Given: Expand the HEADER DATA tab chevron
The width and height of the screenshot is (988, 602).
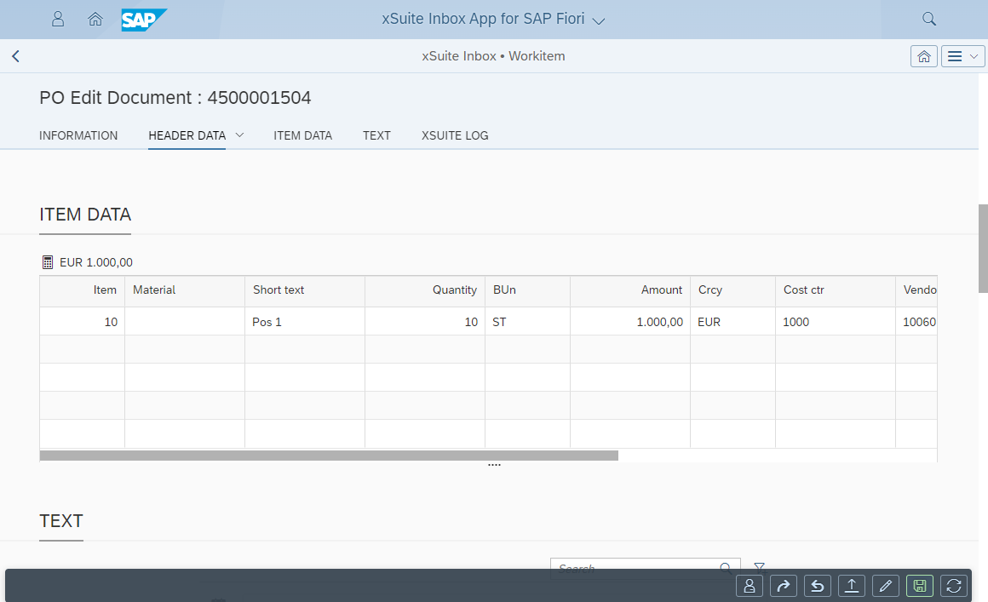Looking at the screenshot, I should [x=239, y=135].
